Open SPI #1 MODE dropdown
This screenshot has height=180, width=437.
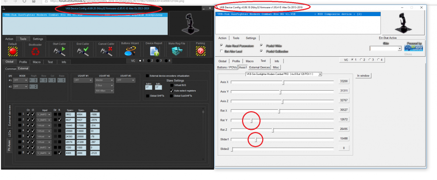point(21,80)
